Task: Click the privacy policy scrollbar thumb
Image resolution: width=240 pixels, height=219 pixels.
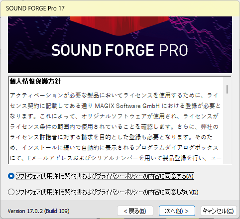Action: coord(227,89)
